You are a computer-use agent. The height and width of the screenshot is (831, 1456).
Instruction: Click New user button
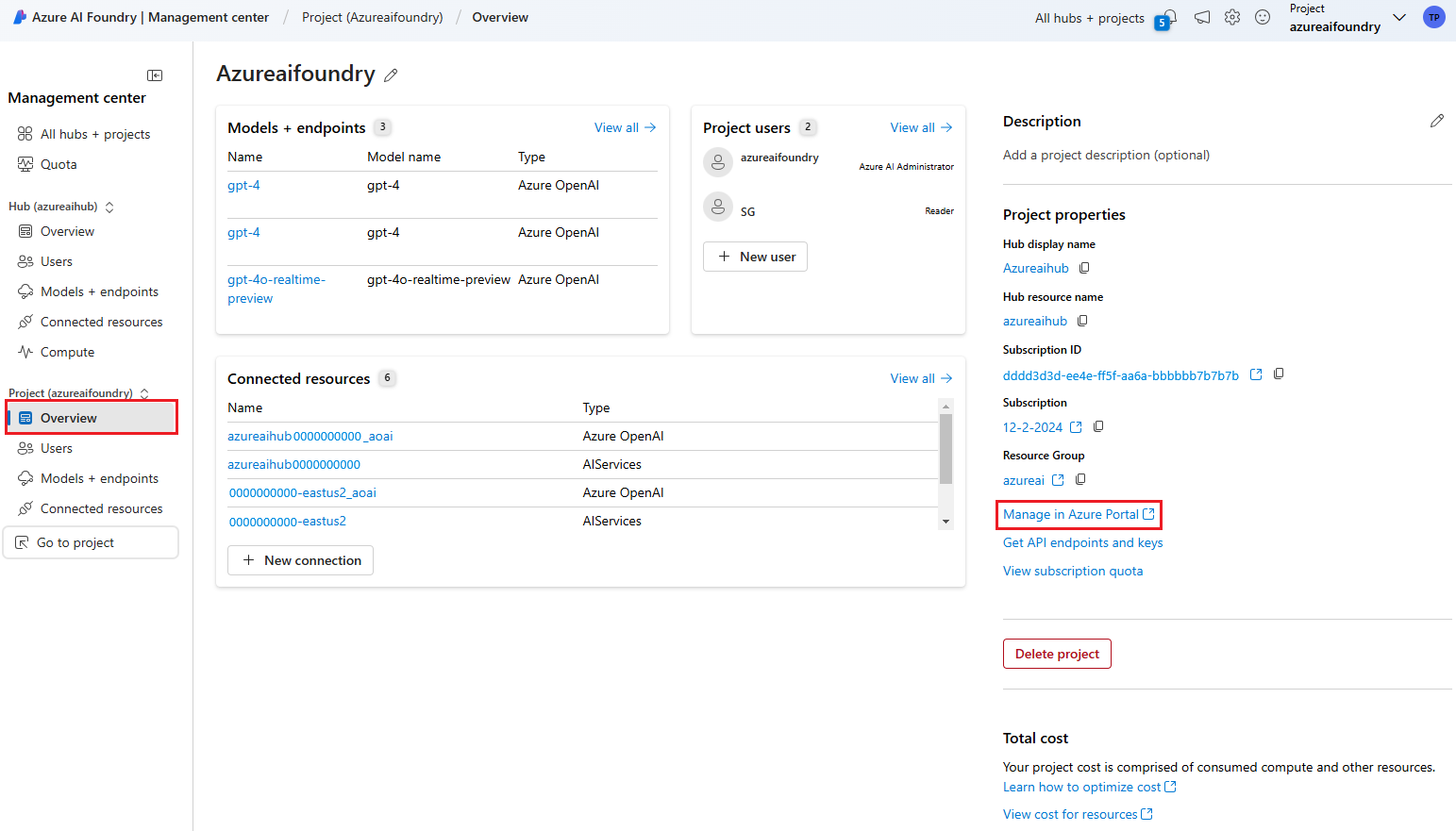tap(755, 257)
